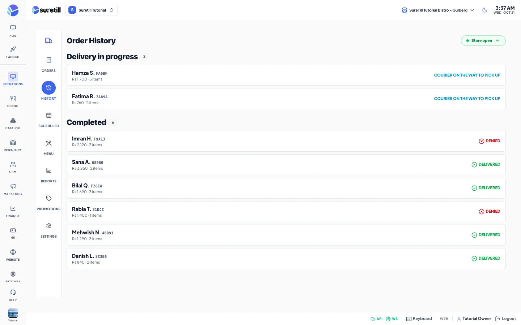
Task: Click the Suretill logo
Action: tap(46, 10)
